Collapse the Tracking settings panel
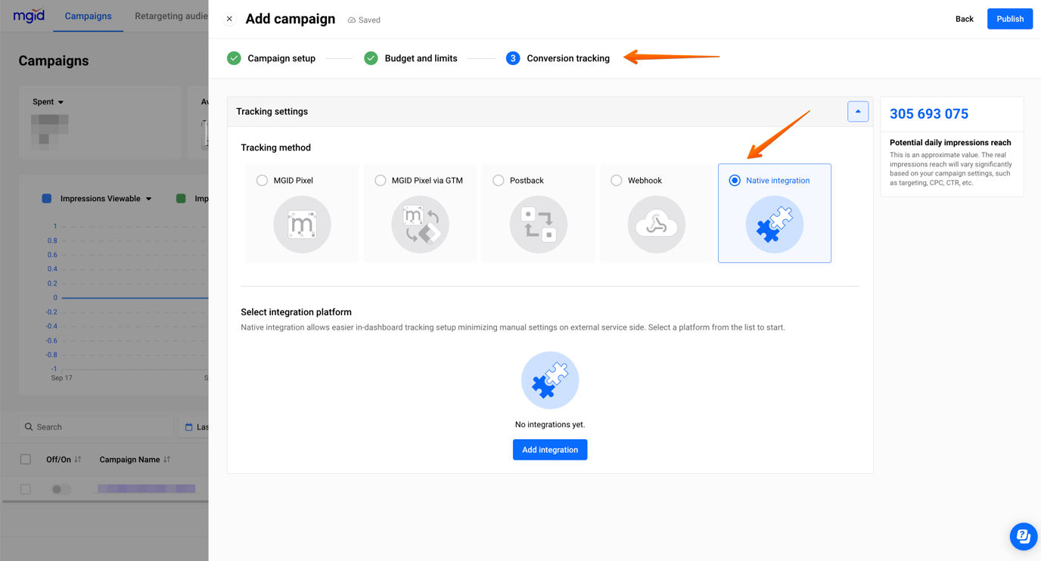Screen dimensions: 1041x561 point(858,111)
